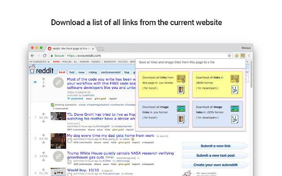This screenshot has height=176, width=282.
Task: Upvote the promoted code post
Action: pos(44,79)
